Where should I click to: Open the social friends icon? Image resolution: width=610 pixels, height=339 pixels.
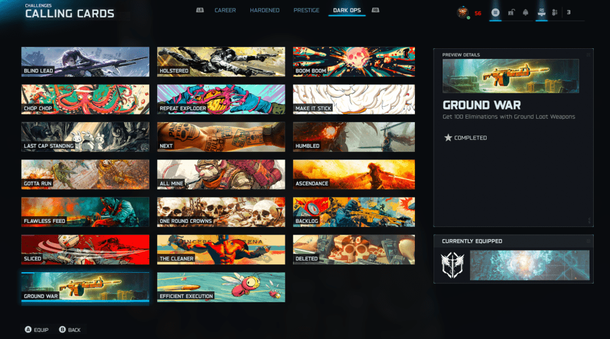556,13
